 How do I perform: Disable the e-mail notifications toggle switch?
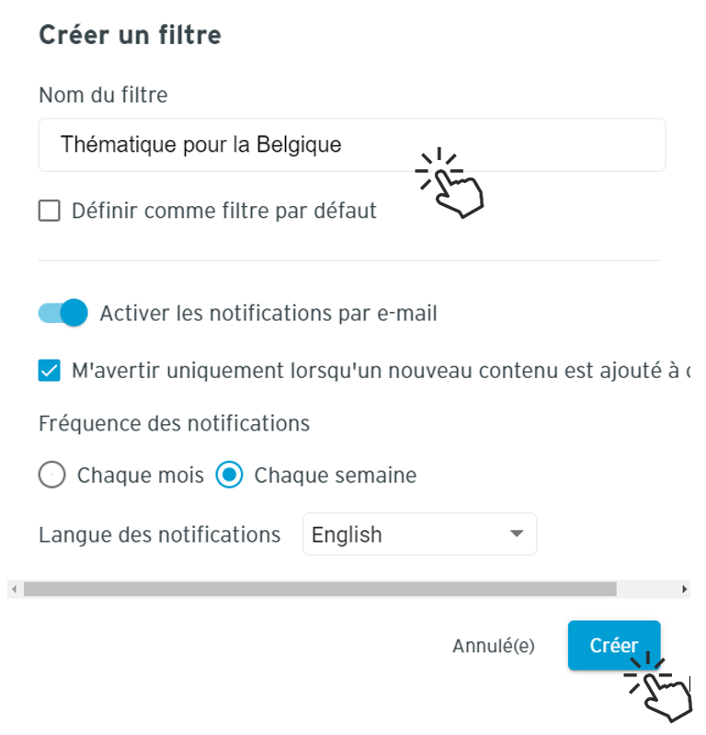coord(63,313)
